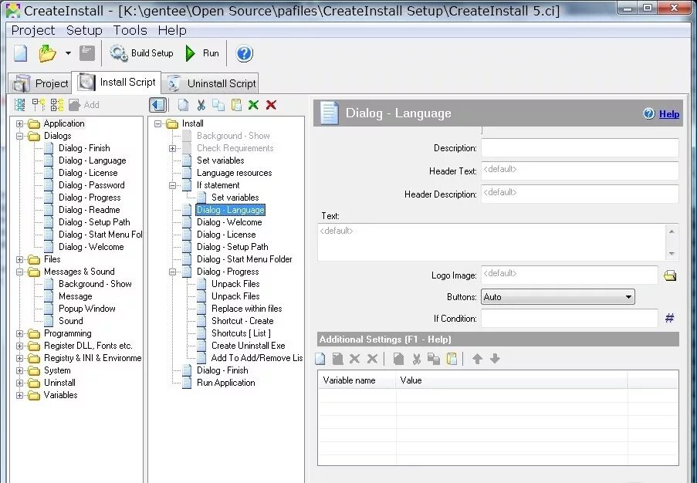The width and height of the screenshot is (697, 483).
Task: Click third list-view icon above command list
Action: 57,105
